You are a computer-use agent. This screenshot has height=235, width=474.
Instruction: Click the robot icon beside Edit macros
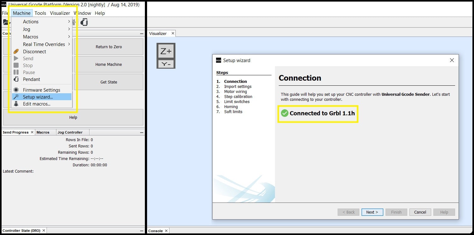[x=16, y=104]
